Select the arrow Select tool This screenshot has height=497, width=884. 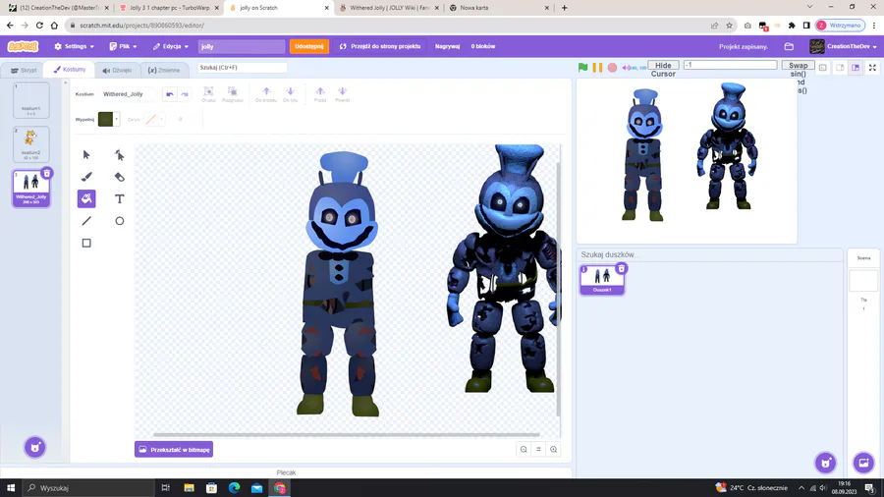(x=86, y=154)
